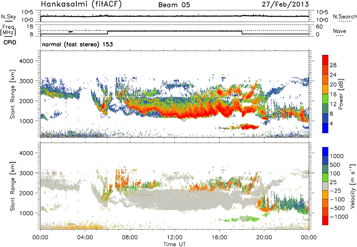Viewport: 357px width, 247px height.
Task: Click the 1000 tick on the power panel
Action: click(x=26, y=121)
